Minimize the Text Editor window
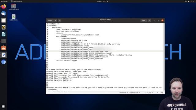Screen dimensions: 196x110 [x=154, y=20]
